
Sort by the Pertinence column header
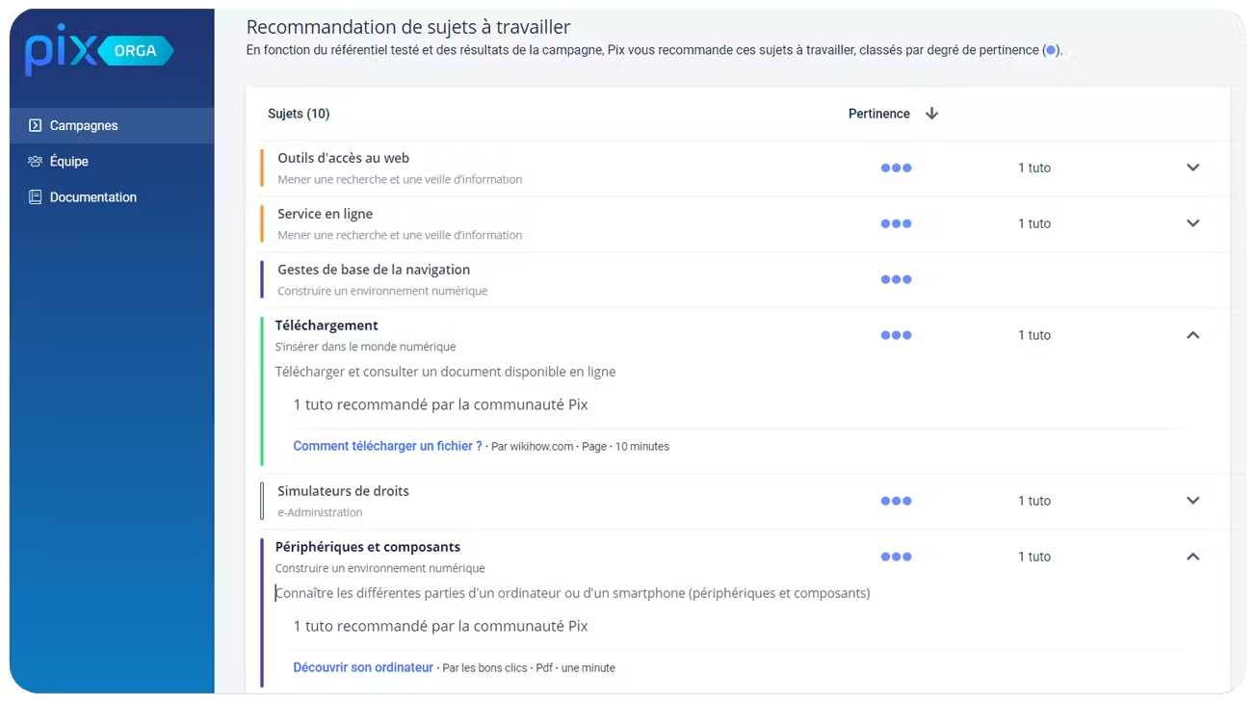coord(878,114)
